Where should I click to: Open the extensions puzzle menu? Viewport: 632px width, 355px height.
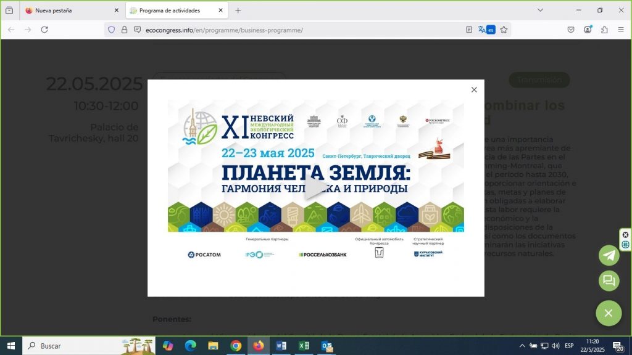604,30
